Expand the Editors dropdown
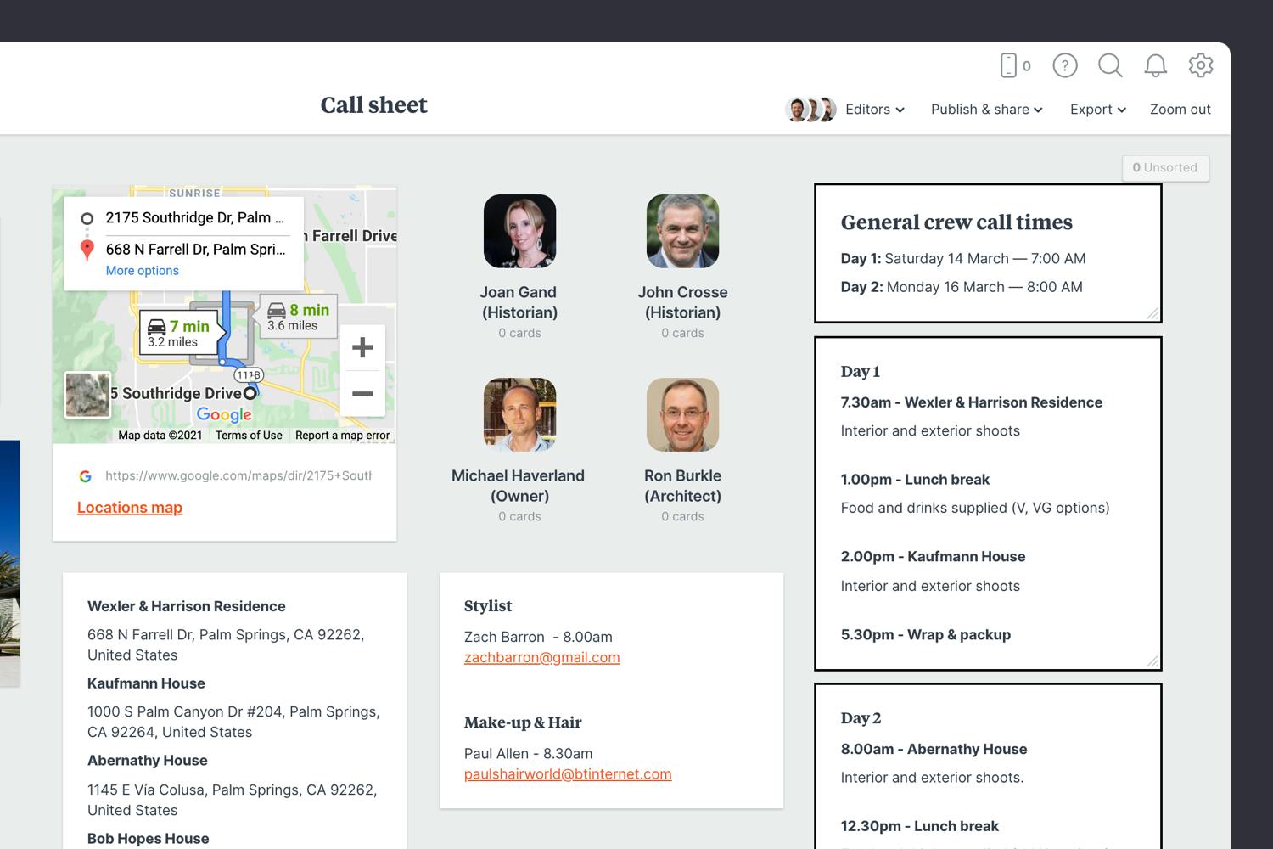The width and height of the screenshot is (1273, 849). pyautogui.click(x=874, y=110)
